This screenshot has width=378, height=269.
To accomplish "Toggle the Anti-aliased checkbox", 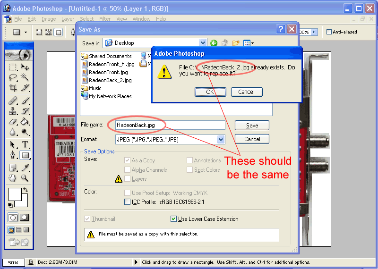I will click(x=329, y=32).
